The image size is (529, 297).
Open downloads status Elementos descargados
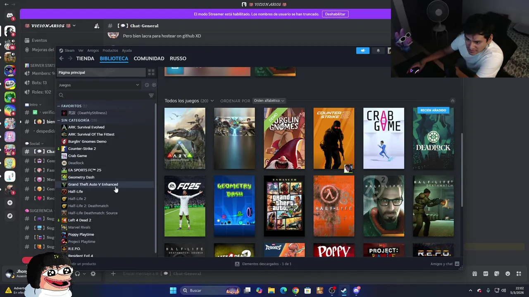coord(263,264)
